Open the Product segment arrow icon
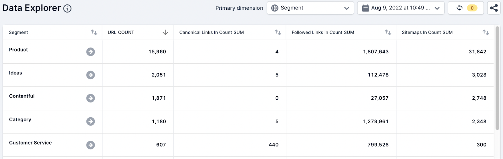The height and width of the screenshot is (159, 503). 91,52
